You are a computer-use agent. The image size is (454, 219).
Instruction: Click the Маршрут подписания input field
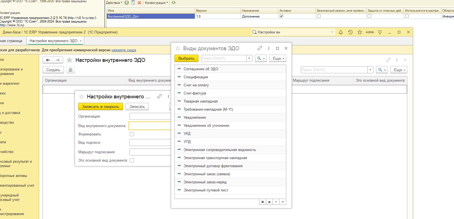(x=150, y=152)
